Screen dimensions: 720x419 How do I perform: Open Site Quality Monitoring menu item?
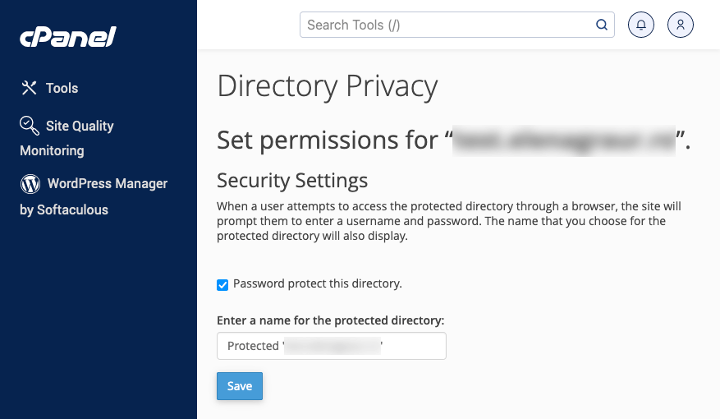(67, 138)
